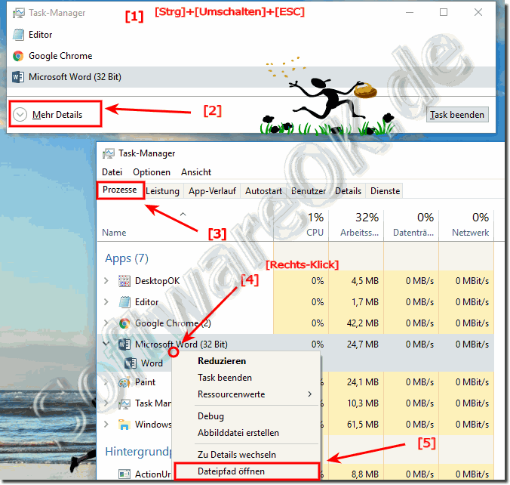This screenshot has width=510, height=485.
Task: Select the Prozesse tab
Action: point(120,190)
